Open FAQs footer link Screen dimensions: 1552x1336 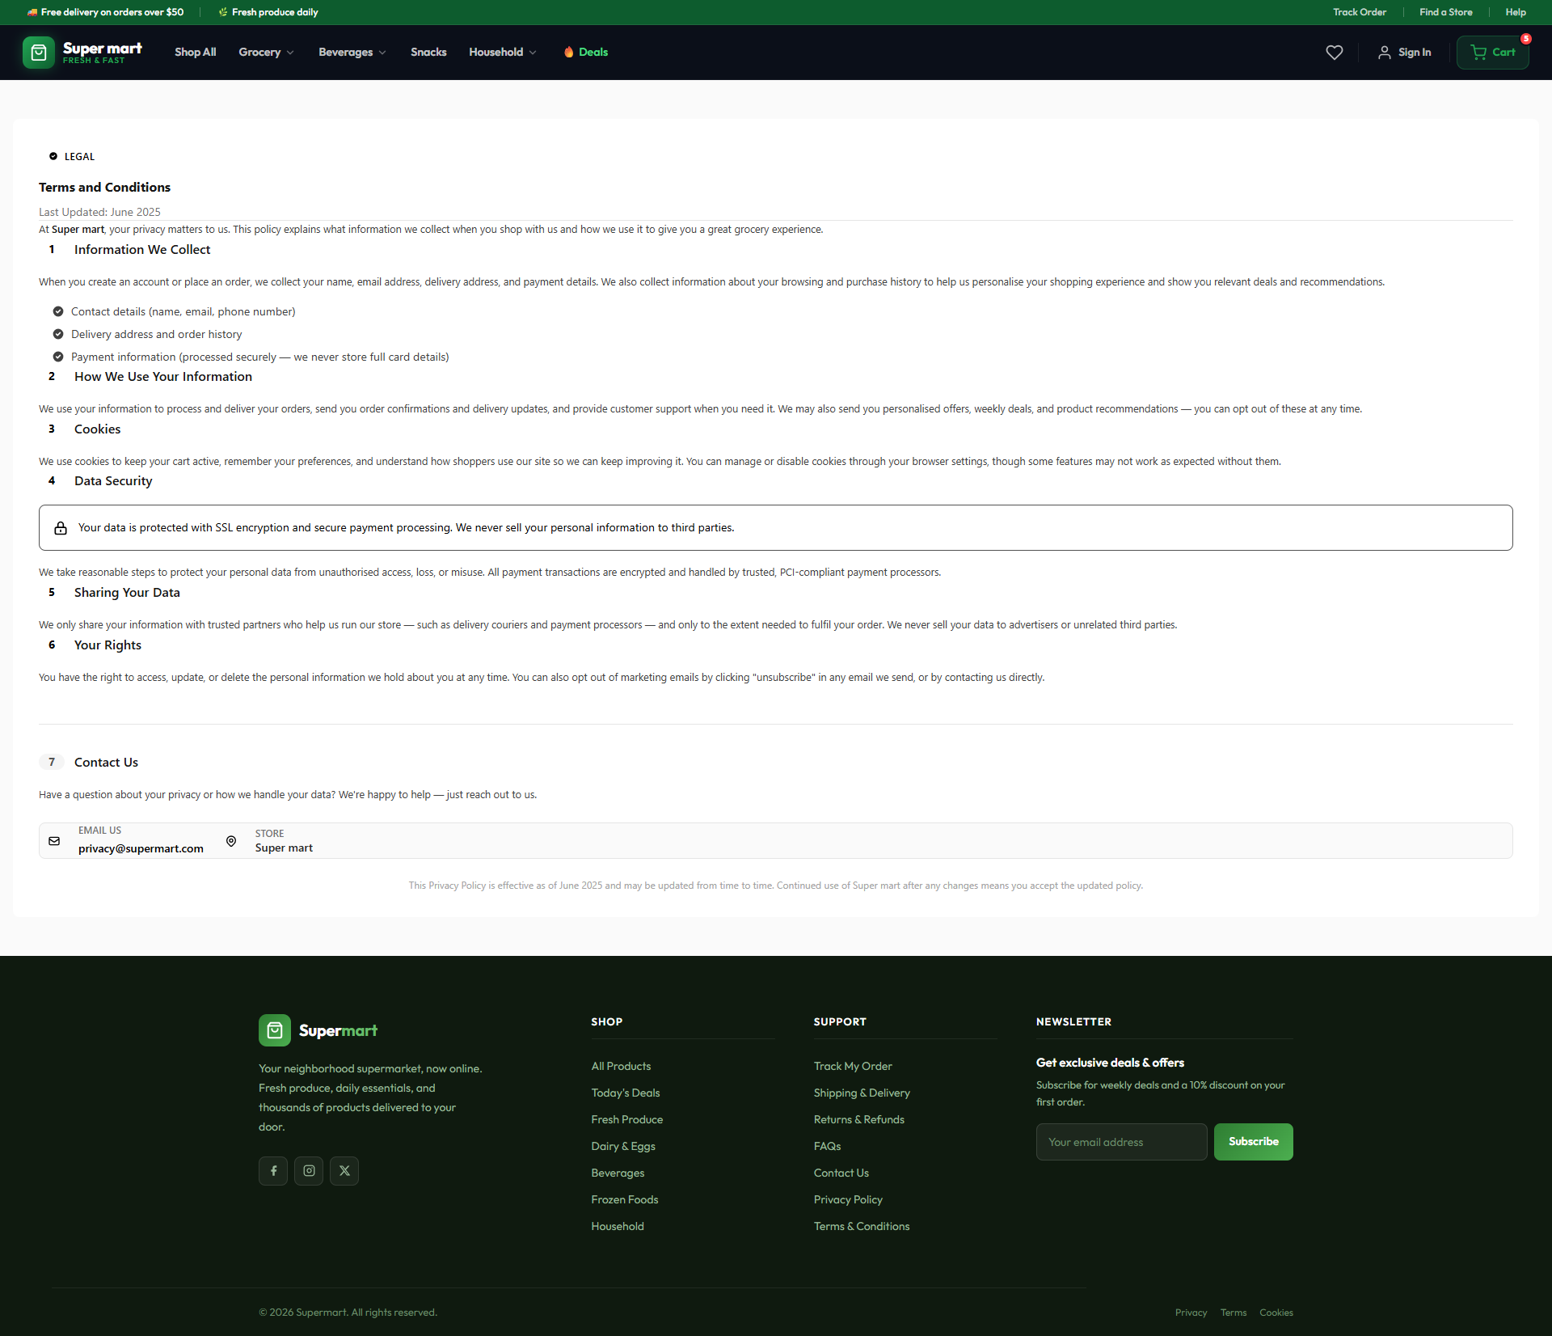click(828, 1146)
